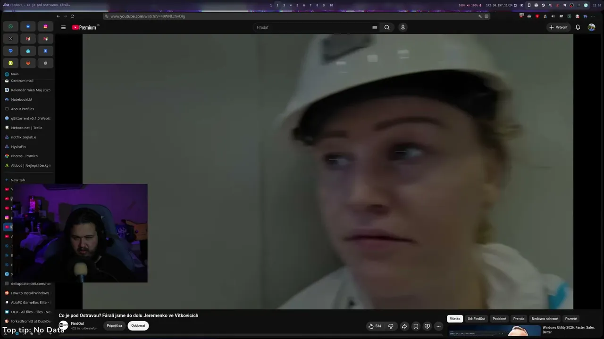Switch to the HydraFin tab
Viewport: 604px width, 339px height.
27,146
